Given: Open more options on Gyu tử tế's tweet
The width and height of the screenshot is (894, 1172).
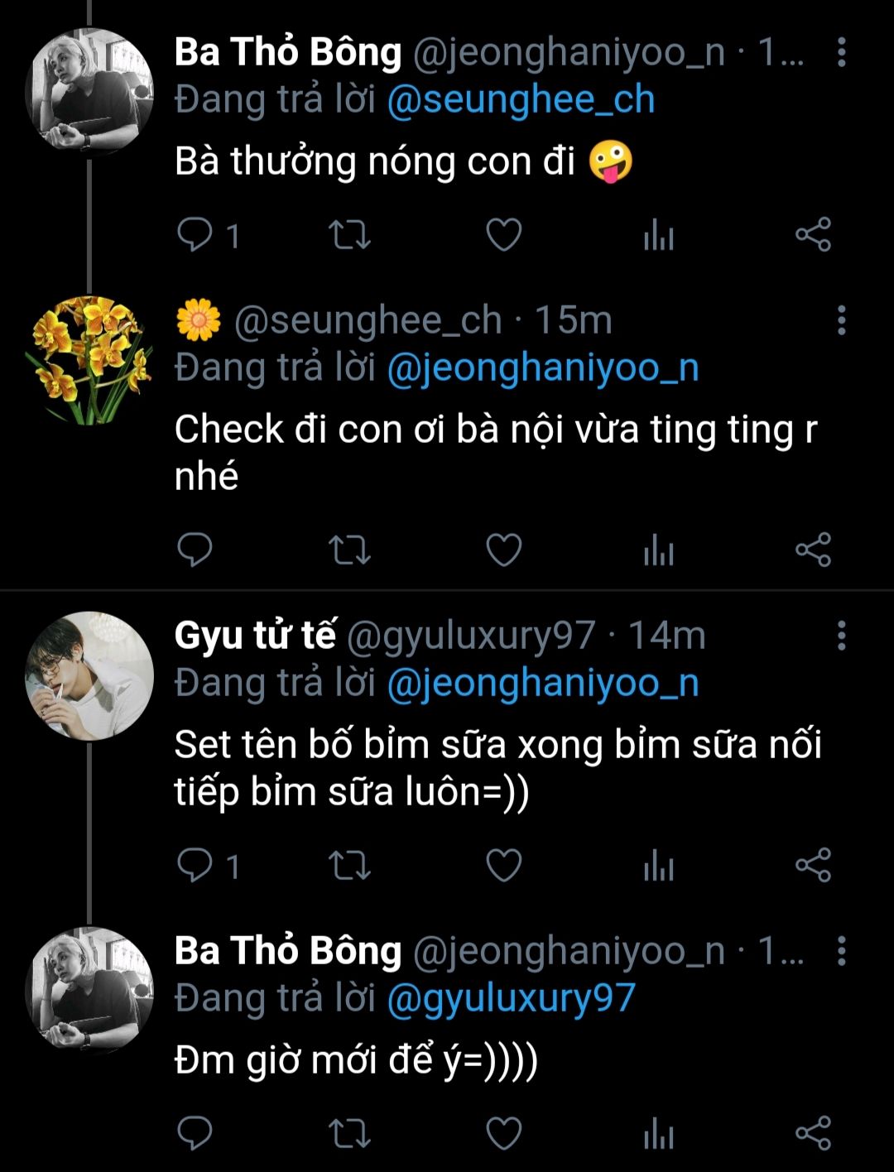Looking at the screenshot, I should [841, 636].
